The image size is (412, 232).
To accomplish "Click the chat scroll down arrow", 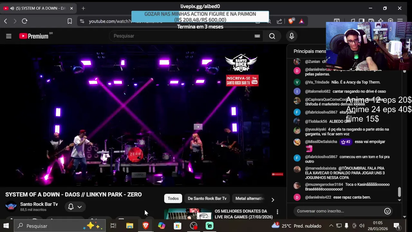I will (399, 200).
